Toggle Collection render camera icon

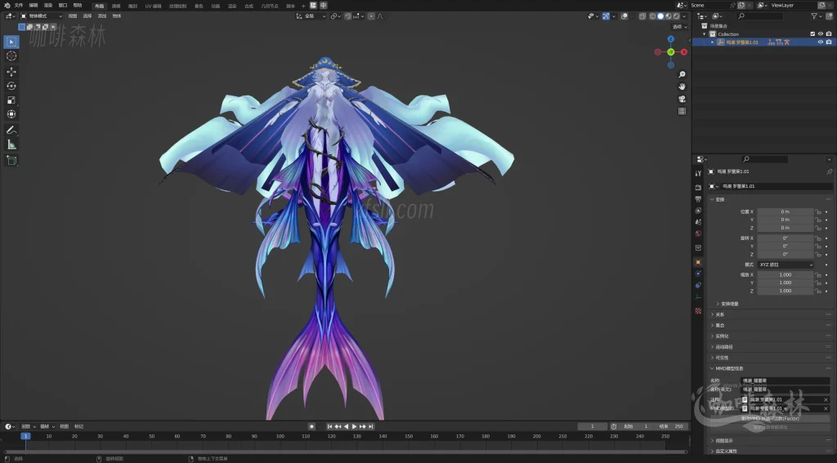[x=829, y=34]
